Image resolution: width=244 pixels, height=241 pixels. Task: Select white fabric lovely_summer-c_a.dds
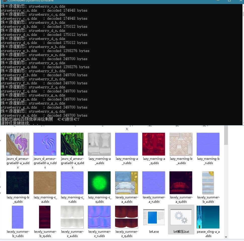(72, 217)
